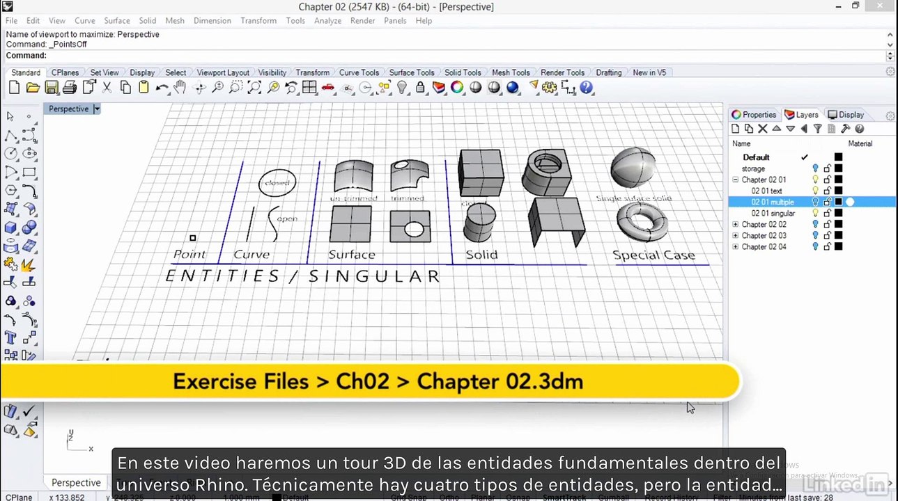Click the light bulb Hide Objects icon

tap(402, 88)
